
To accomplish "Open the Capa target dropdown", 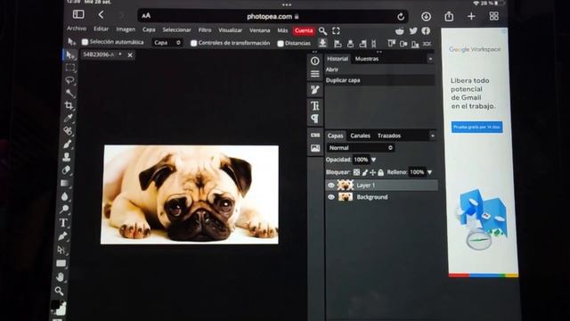I will (167, 43).
